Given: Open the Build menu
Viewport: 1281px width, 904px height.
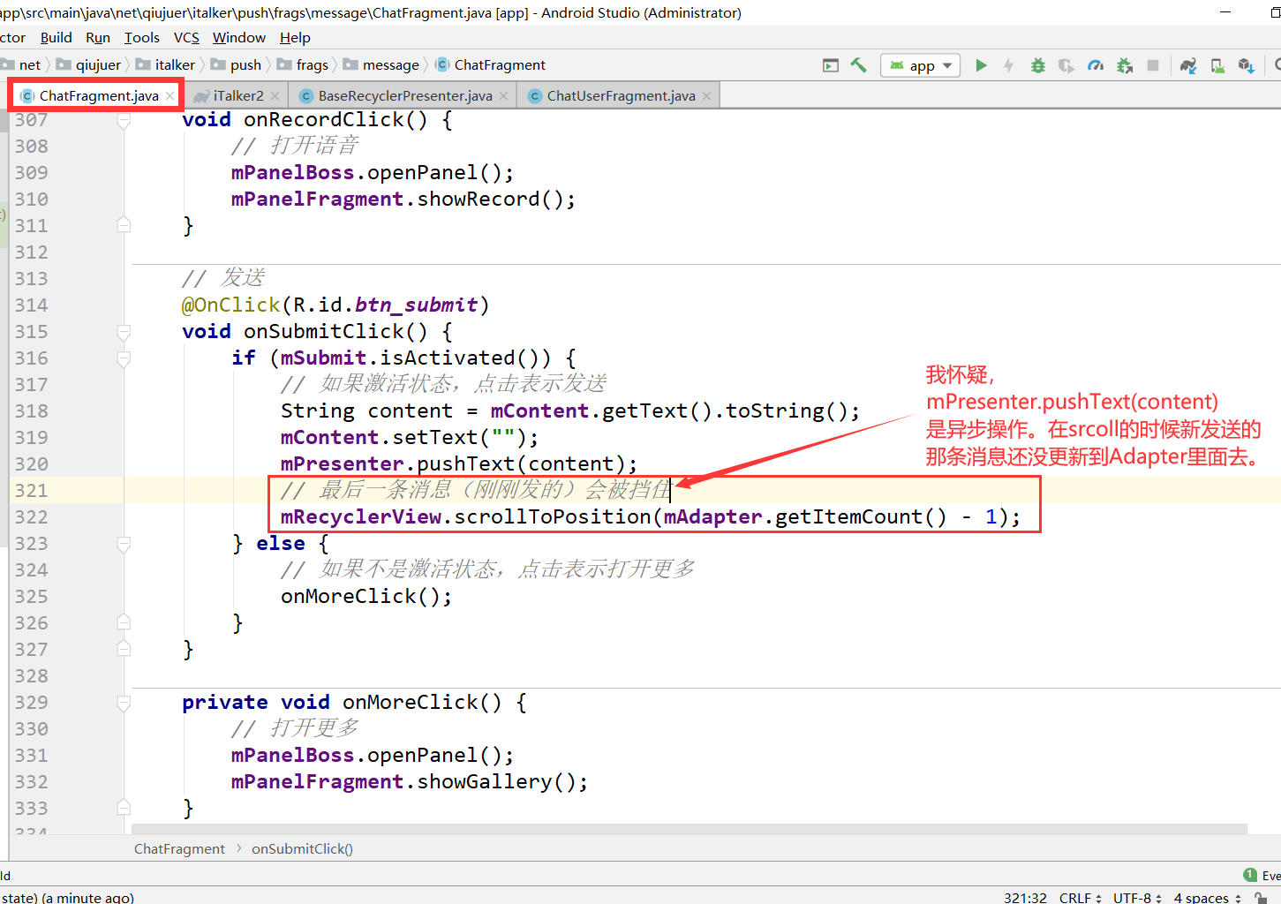Looking at the screenshot, I should tap(57, 37).
